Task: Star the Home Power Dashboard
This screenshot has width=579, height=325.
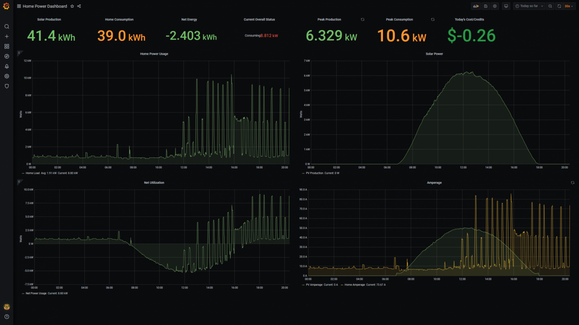Action: pos(72,6)
